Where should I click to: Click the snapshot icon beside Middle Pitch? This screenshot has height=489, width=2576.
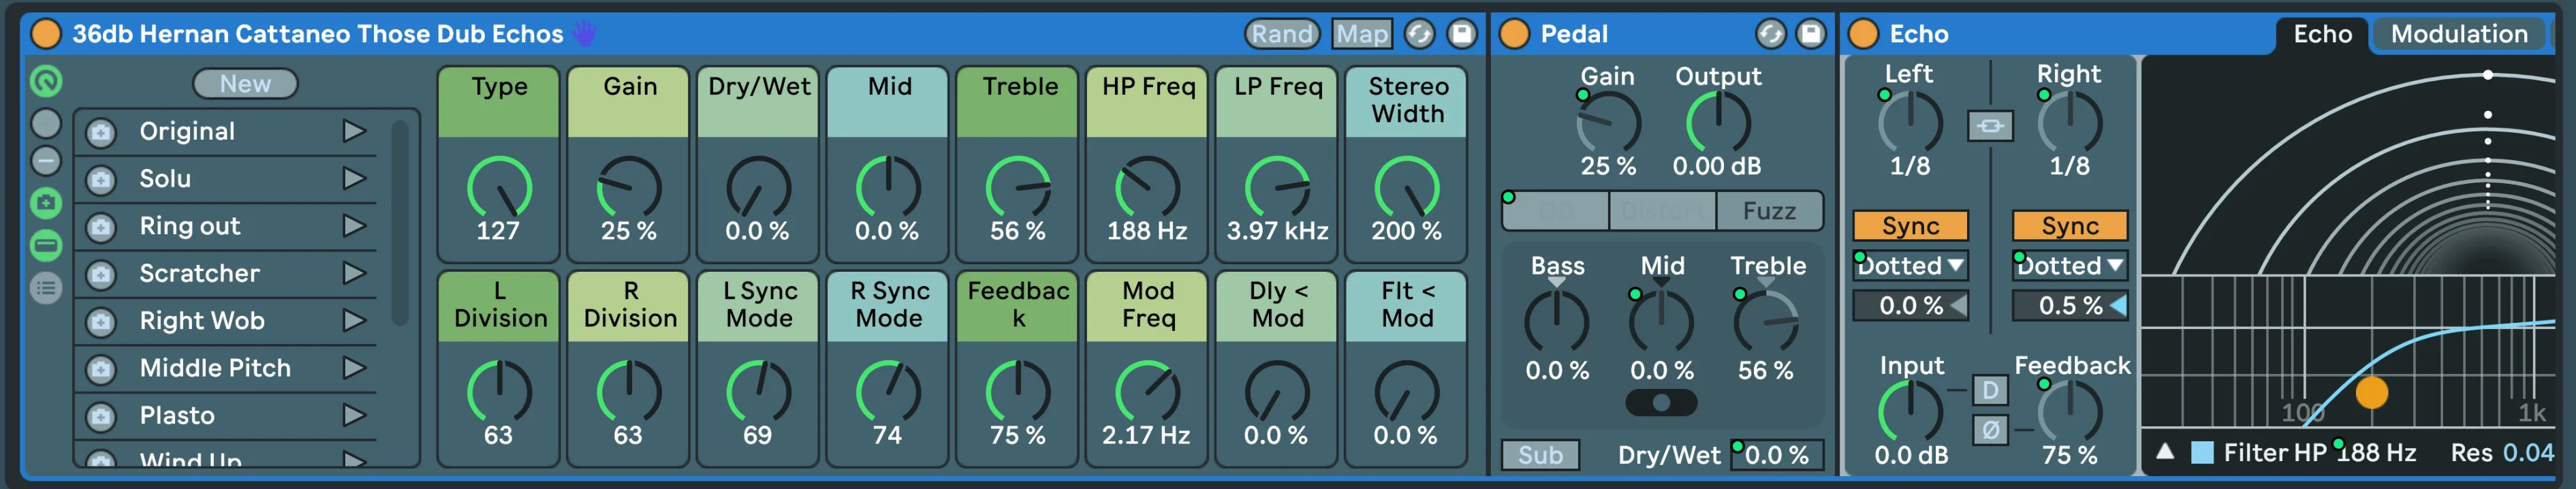101,369
